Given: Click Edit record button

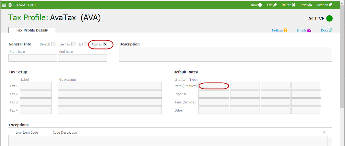Looking at the screenshot, I should click(272, 5).
